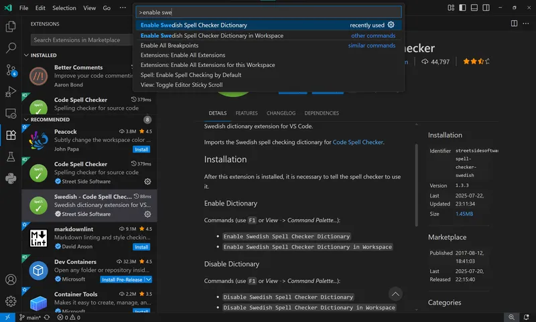Split the editor to the right
Viewport: 536px width, 322px height.
pyautogui.click(x=514, y=23)
